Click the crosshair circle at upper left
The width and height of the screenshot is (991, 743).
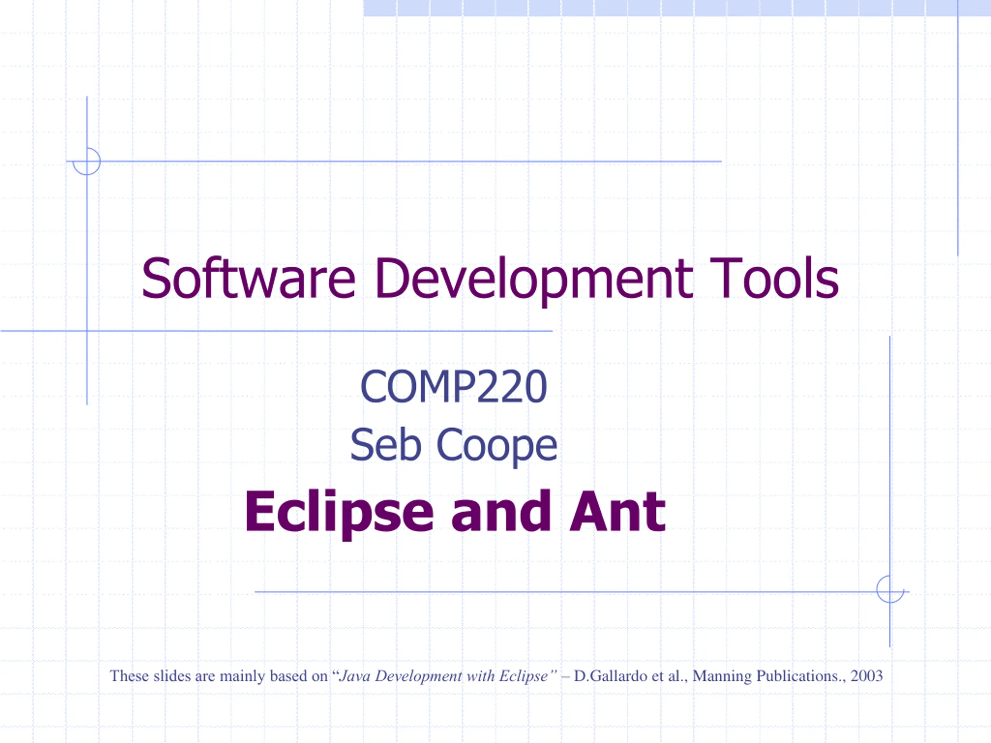[86, 161]
